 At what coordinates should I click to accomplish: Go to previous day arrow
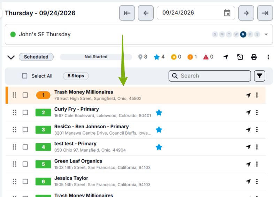pos(146,13)
